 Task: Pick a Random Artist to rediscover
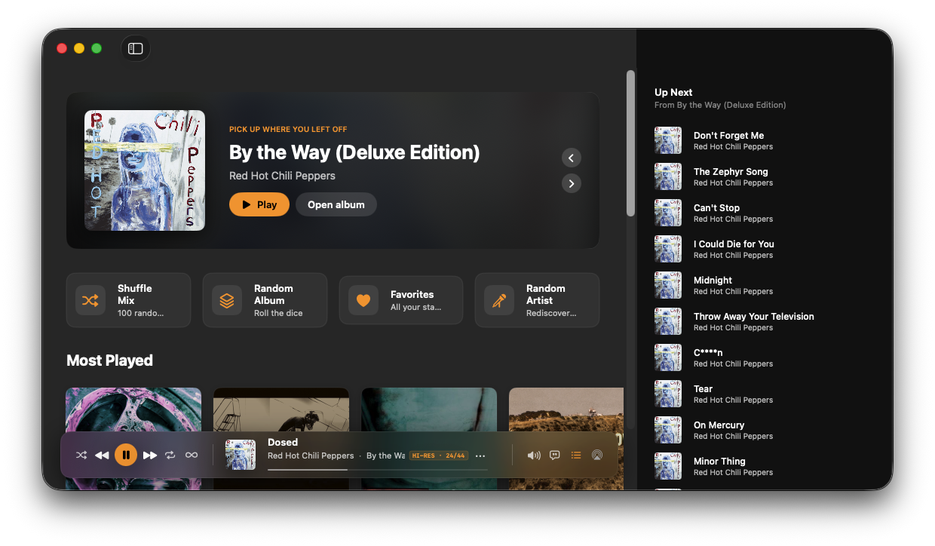[x=536, y=299]
